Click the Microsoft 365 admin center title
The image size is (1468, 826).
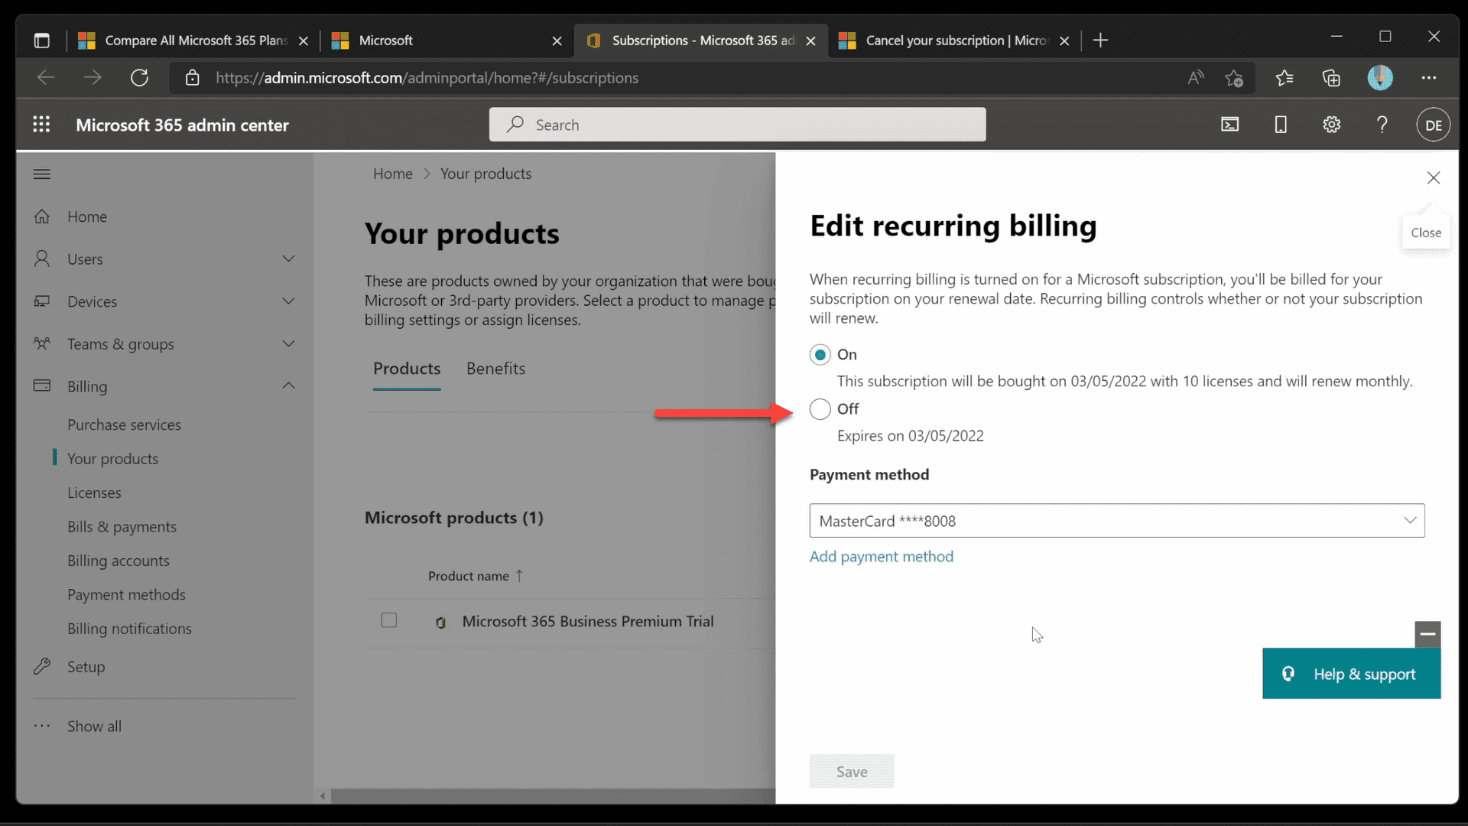click(x=182, y=125)
